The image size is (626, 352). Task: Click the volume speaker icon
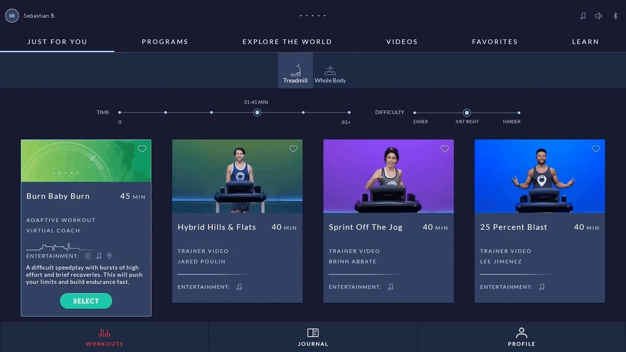[598, 16]
